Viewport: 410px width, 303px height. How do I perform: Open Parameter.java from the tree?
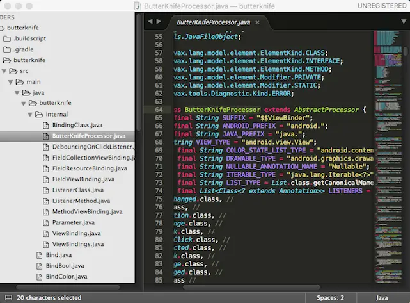(x=74, y=222)
